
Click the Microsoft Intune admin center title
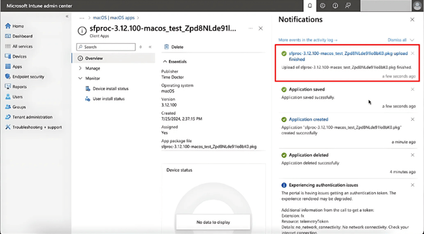(39, 6)
